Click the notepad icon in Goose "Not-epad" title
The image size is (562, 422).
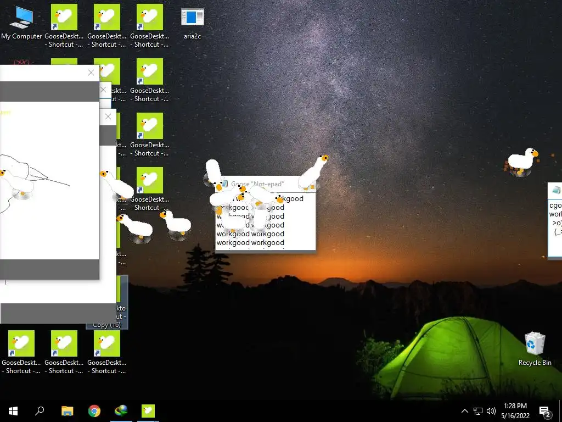(224, 184)
